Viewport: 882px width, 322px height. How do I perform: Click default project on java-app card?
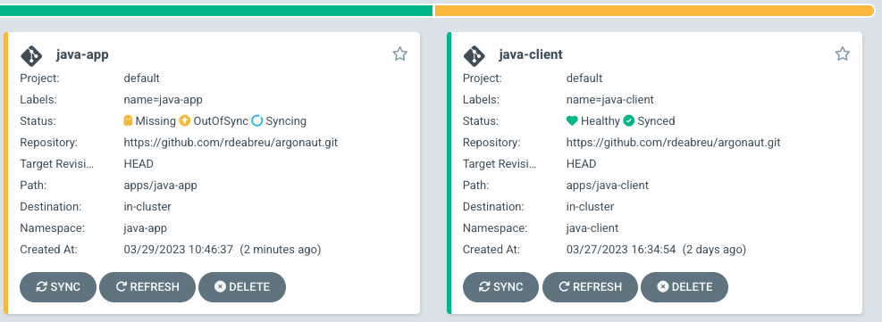pos(142,78)
